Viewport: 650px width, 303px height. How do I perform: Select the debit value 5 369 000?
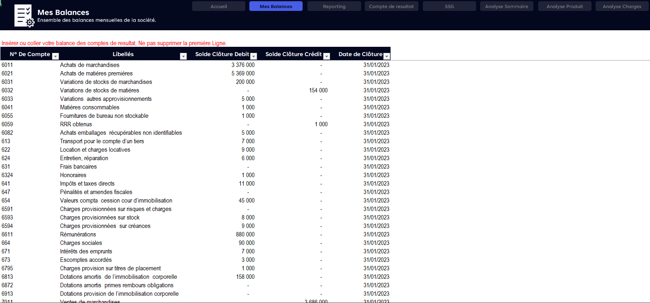[x=243, y=73]
